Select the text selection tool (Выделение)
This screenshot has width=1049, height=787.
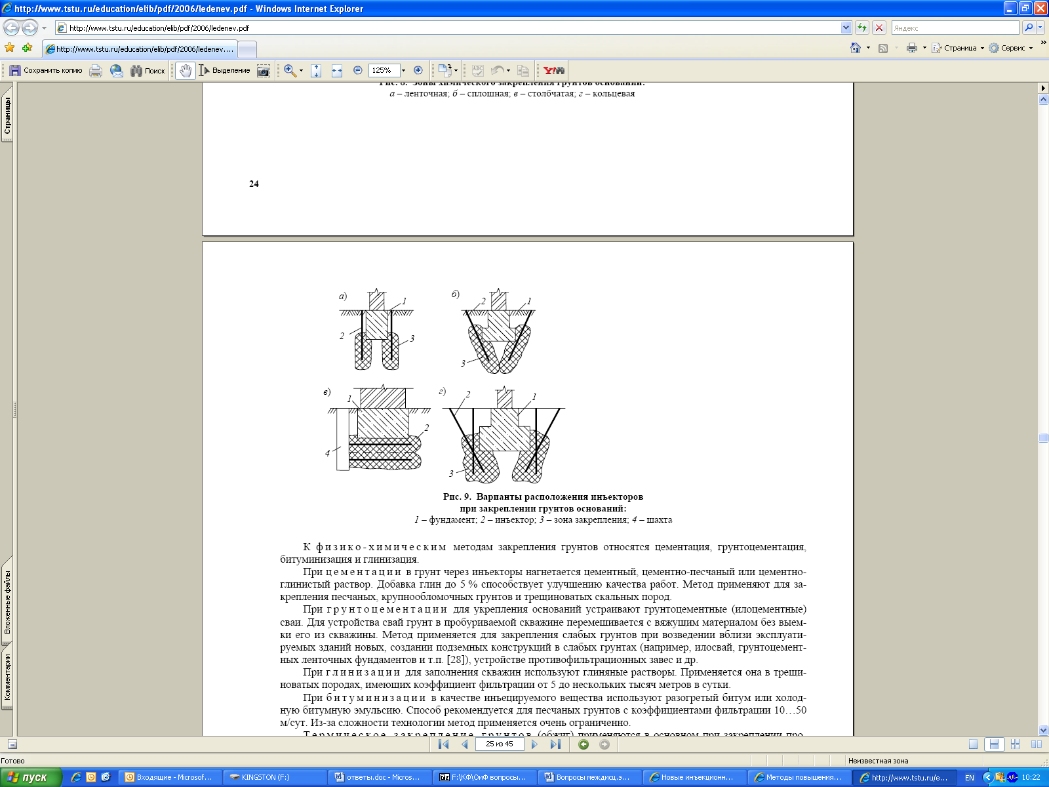pyautogui.click(x=225, y=70)
